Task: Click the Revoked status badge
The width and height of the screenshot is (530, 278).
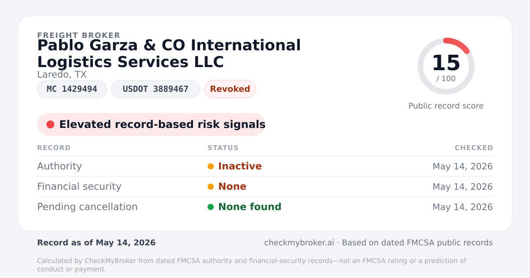Action: [x=230, y=89]
